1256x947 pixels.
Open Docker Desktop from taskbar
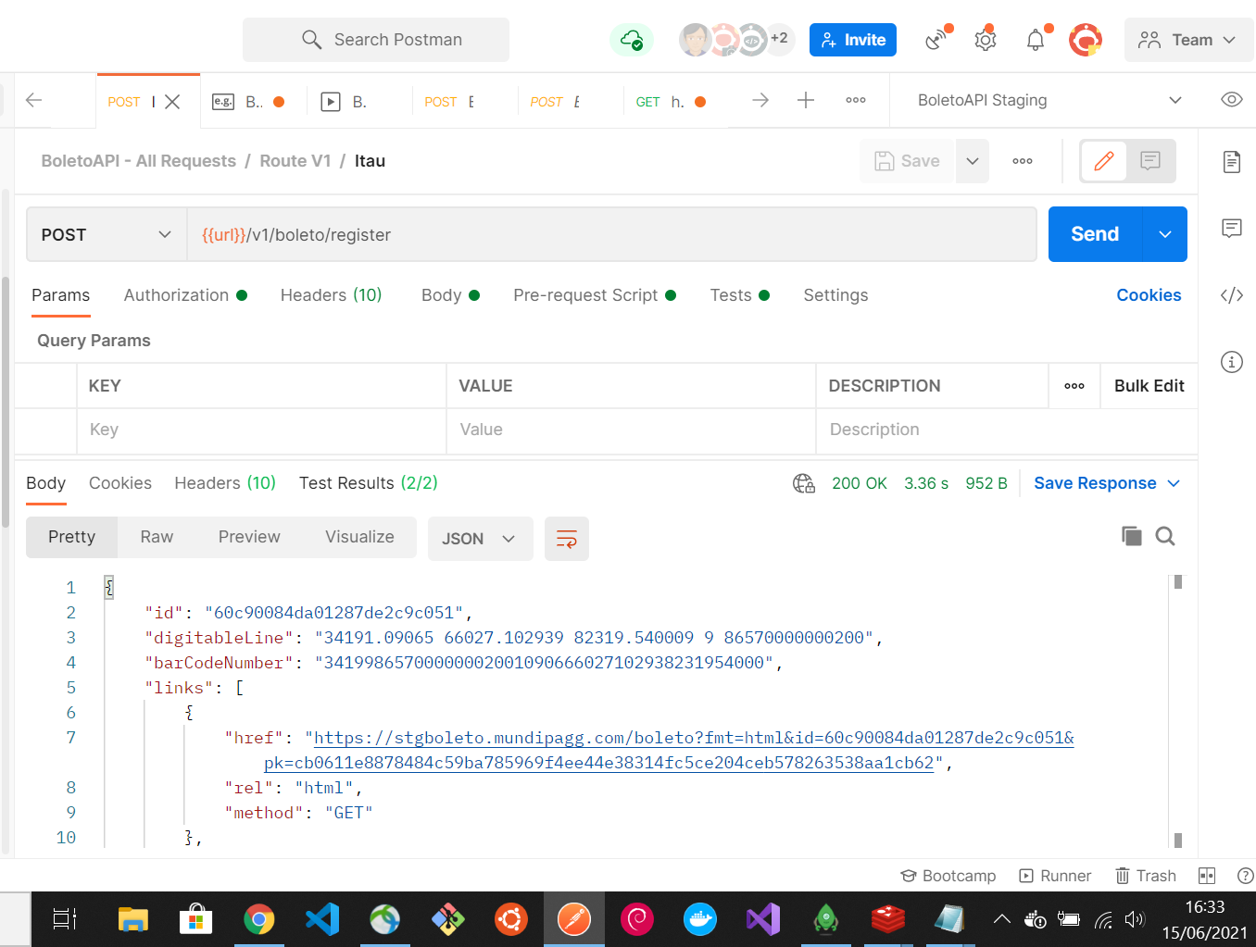click(700, 919)
